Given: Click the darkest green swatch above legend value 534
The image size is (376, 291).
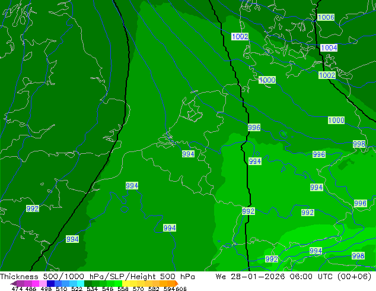Looking at the screenshot, I should pyautogui.click(x=88, y=283).
